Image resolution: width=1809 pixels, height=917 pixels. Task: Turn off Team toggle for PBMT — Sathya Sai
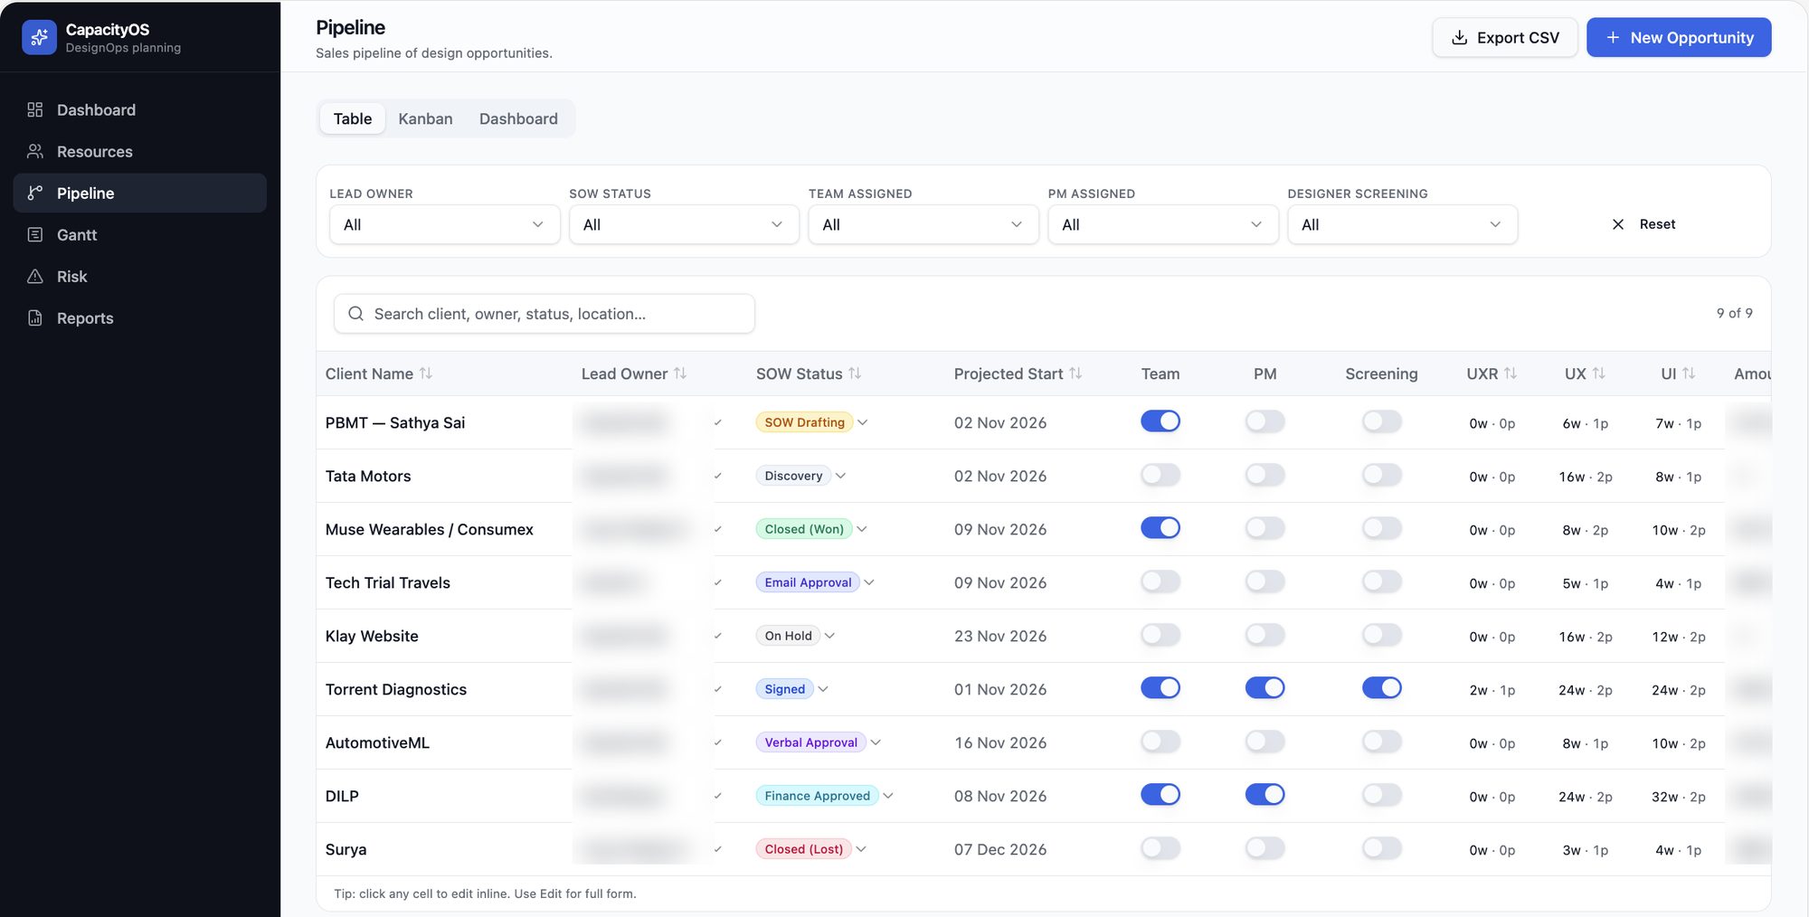(1160, 421)
